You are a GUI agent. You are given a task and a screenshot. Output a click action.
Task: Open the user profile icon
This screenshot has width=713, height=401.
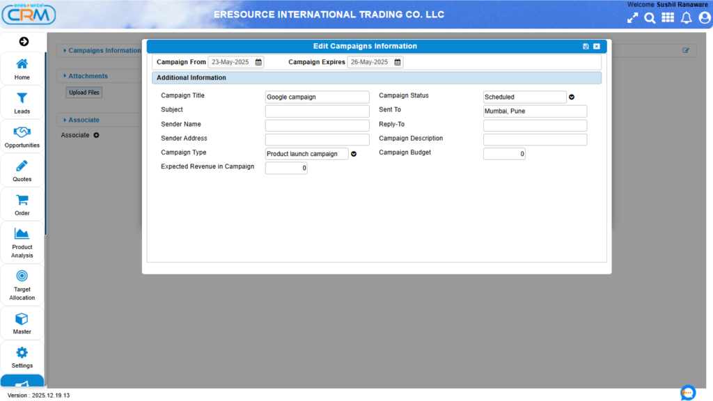click(704, 19)
